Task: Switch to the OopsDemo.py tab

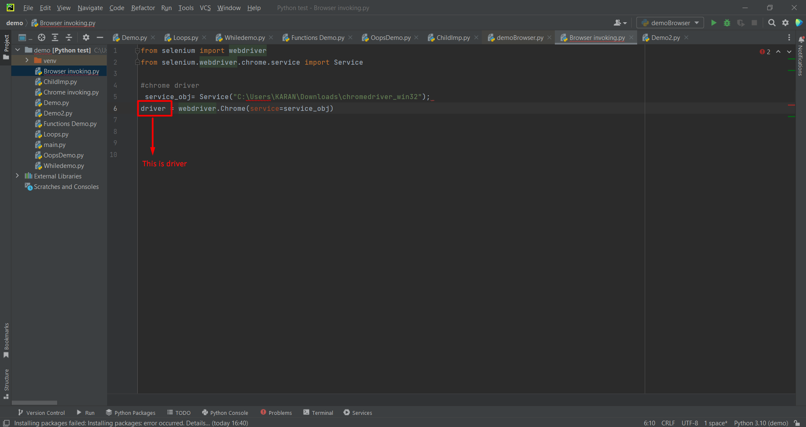Action: pyautogui.click(x=390, y=37)
